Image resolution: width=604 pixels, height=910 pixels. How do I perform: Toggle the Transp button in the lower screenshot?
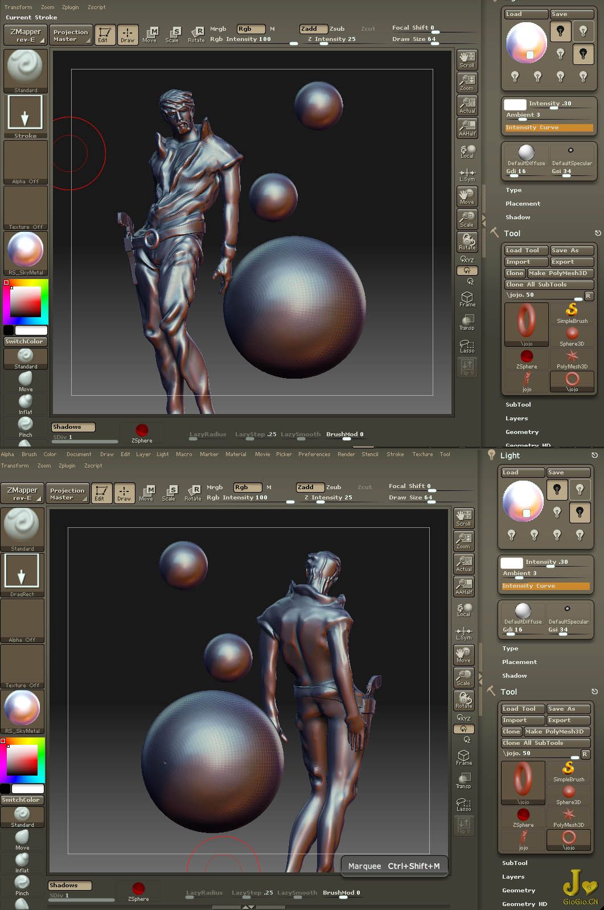(463, 780)
